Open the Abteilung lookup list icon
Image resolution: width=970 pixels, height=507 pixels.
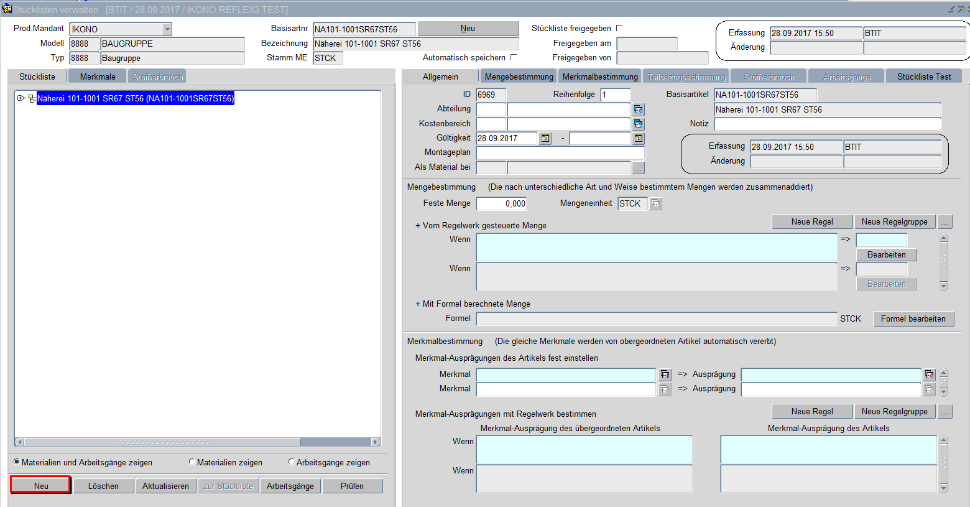pos(639,109)
